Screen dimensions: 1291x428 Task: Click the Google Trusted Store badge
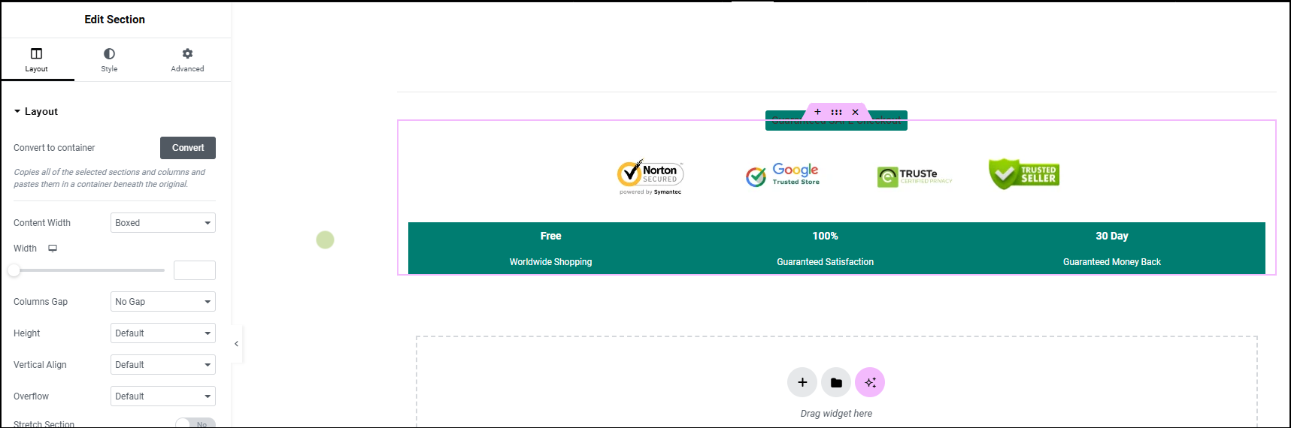(783, 175)
